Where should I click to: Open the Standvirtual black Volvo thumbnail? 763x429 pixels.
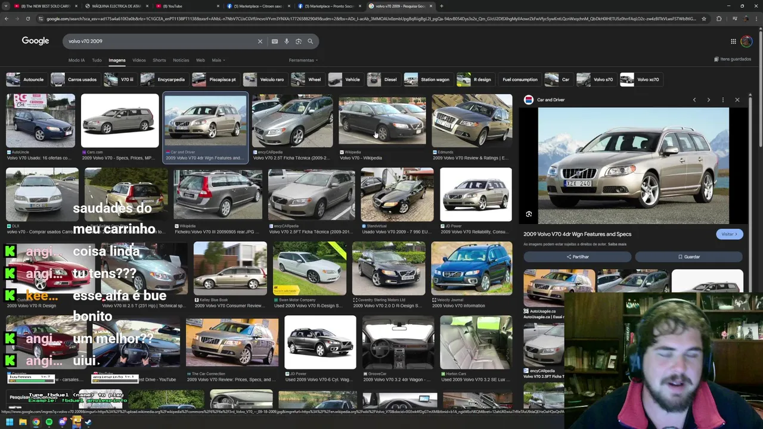397,195
